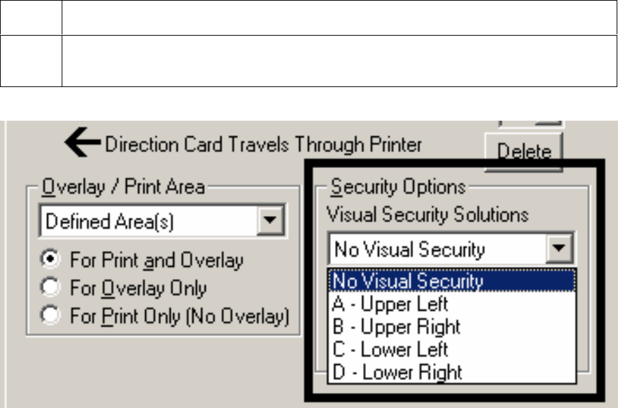Pick the highlighted No Visual Security list entry
This screenshot has width=618, height=408.
452,280
